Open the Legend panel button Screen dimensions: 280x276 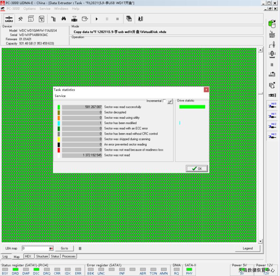tap(247, 248)
